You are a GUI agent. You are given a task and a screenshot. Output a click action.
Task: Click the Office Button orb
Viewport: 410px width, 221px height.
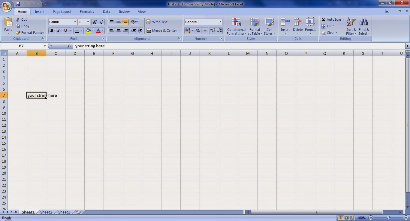click(6, 6)
